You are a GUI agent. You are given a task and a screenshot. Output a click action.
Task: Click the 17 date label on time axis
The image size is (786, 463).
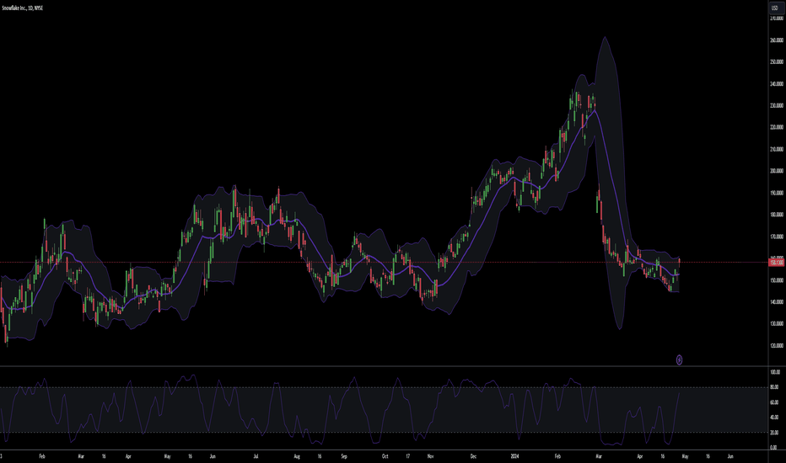[408, 456]
